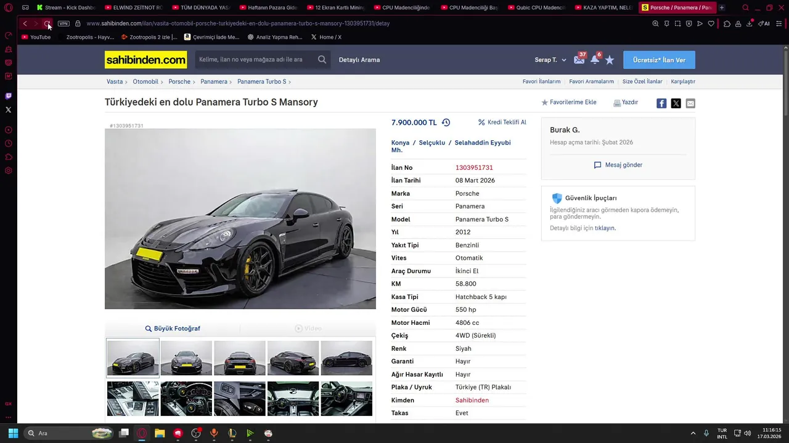
Task: Click the İlan No value 1303951731
Action: [x=474, y=167]
